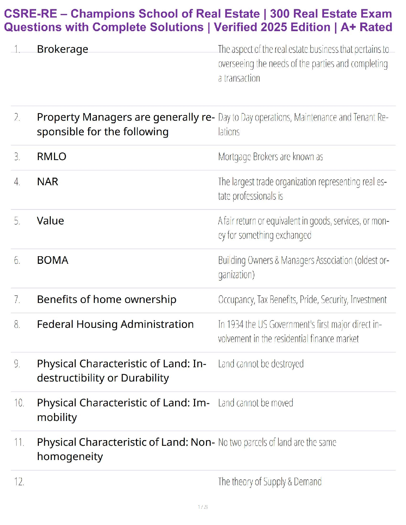The image size is (406, 525).
Task: Click the "Immobility" land characteristic term
Action: (x=123, y=410)
